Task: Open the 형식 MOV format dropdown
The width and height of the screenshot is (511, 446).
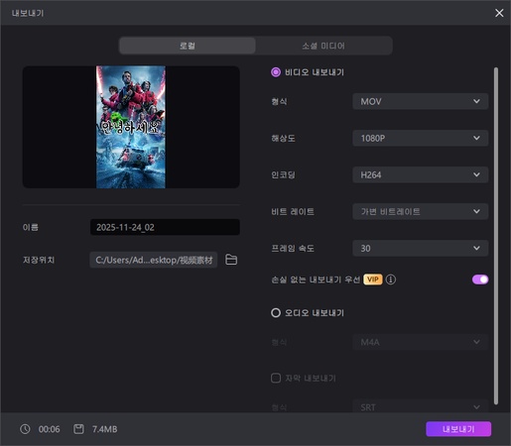Action: click(420, 101)
